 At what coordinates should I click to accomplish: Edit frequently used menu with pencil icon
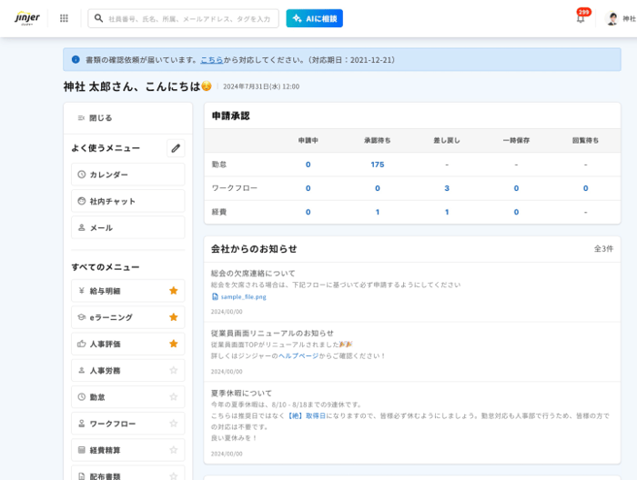tap(176, 148)
